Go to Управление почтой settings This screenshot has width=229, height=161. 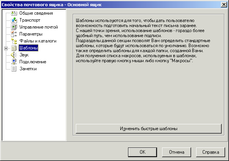point(39,27)
